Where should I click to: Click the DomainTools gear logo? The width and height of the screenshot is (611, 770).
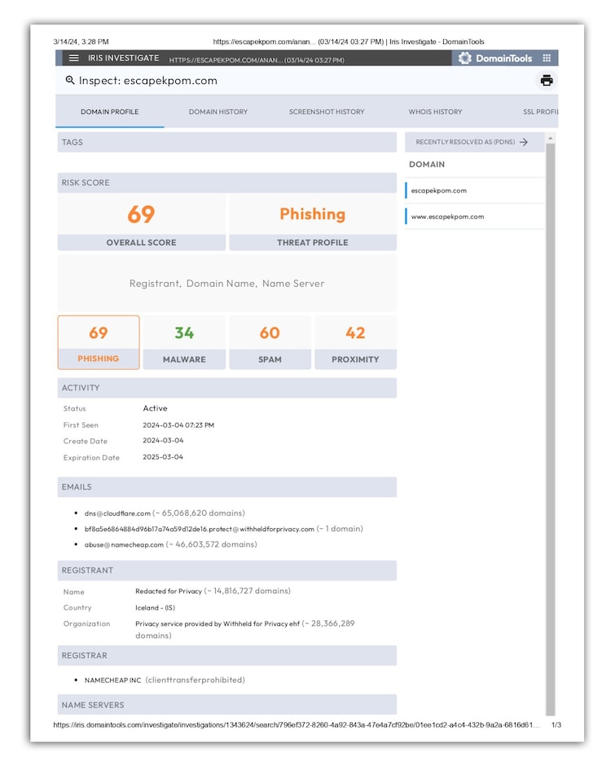tap(465, 58)
